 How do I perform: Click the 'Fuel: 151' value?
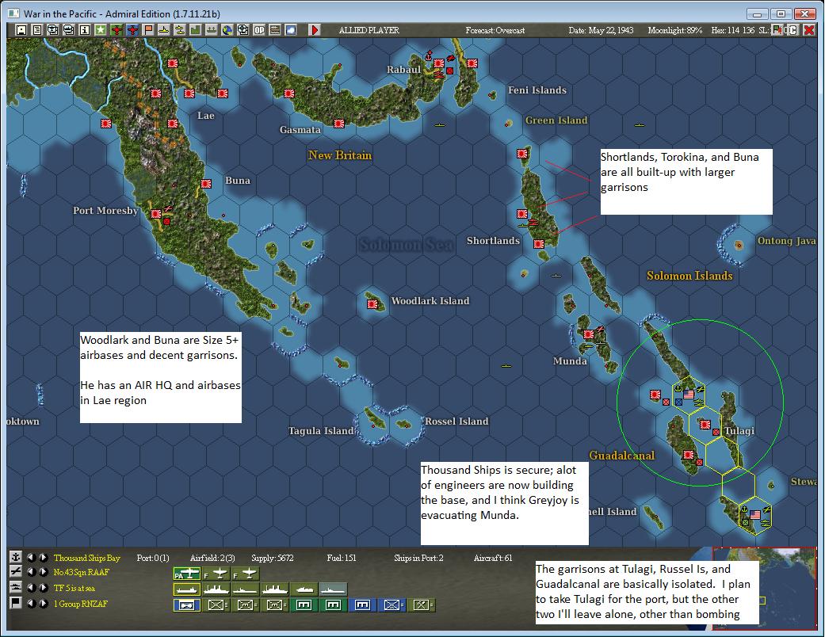pos(342,558)
